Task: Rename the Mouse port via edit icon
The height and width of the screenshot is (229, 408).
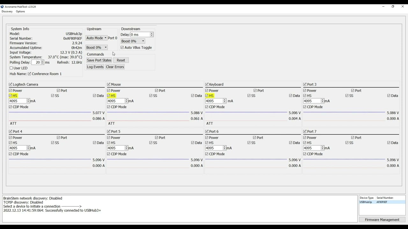Action: [x=109, y=84]
